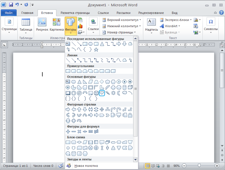Expand Номер страницы dropdown
The width and height of the screenshot is (225, 170).
pos(119,32)
